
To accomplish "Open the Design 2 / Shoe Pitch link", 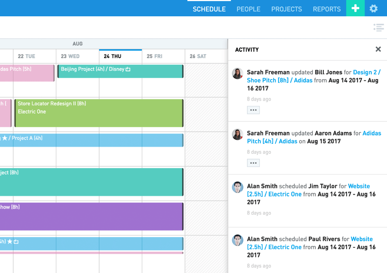I will pyautogui.click(x=314, y=76).
